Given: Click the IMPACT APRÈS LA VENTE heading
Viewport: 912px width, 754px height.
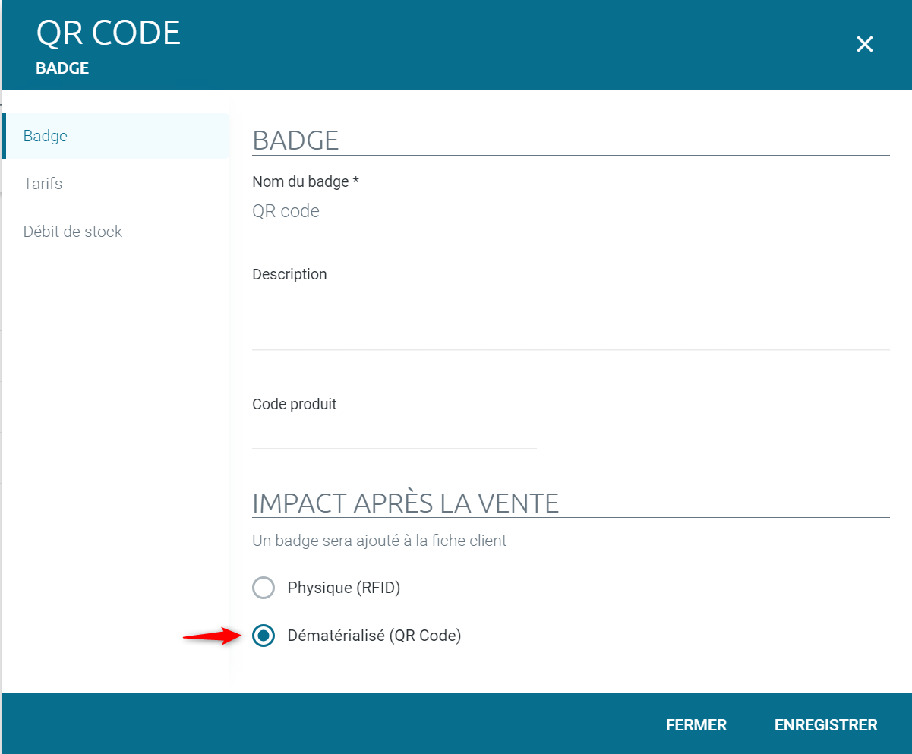Looking at the screenshot, I should click(406, 503).
